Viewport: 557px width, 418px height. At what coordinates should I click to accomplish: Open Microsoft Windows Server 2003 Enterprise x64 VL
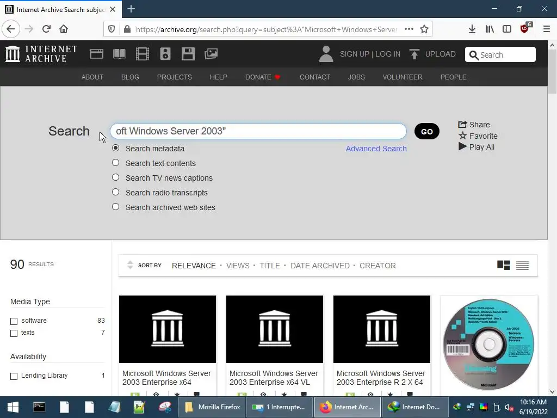point(274,378)
